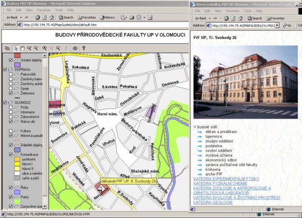Open map viewer Help question mark icon
The image size is (302, 218).
83,48
